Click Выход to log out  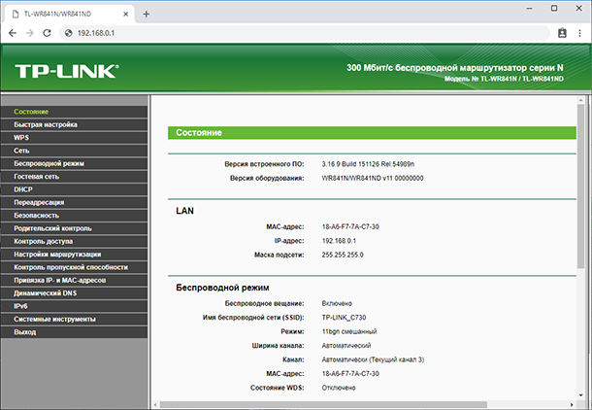click(75, 332)
